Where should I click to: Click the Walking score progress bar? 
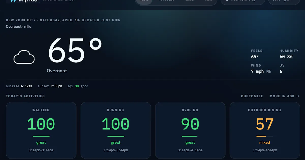(x=41, y=136)
